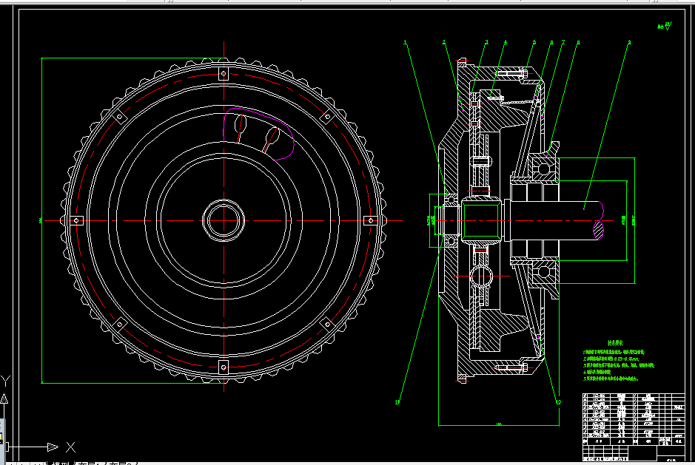Switch to the 模型 model tab
The image size is (695, 465).
click(x=61, y=463)
